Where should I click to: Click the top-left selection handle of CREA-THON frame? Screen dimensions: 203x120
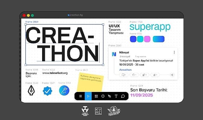click(x=26, y=25)
